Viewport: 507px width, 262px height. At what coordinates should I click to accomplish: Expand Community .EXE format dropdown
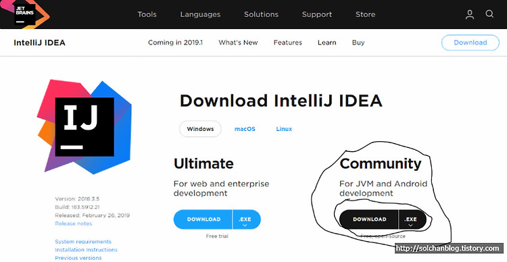(412, 219)
